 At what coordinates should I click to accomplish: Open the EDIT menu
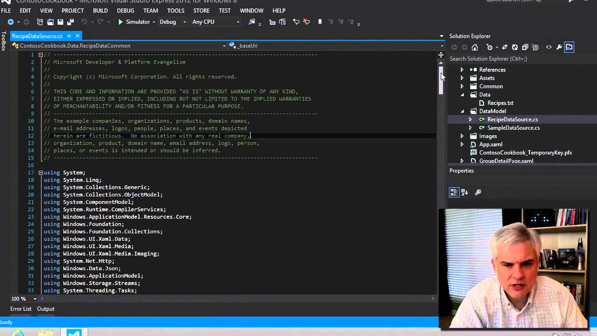pos(25,10)
